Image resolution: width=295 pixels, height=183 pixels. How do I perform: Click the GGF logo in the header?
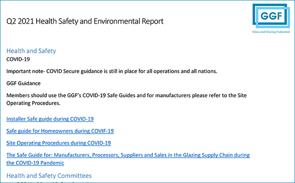tap(271, 16)
